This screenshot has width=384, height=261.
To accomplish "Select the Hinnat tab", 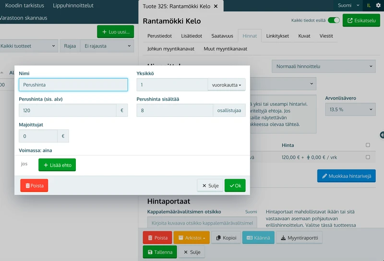I will tap(250, 36).
